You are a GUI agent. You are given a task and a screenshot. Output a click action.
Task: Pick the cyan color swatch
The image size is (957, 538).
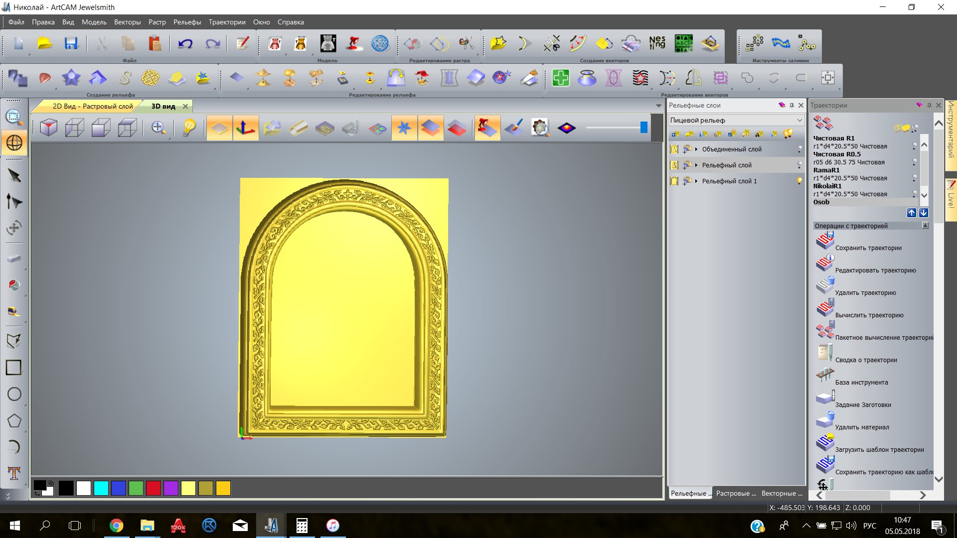coord(101,488)
